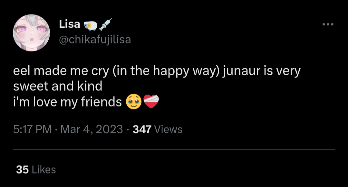This screenshot has height=187, width=348.
Task: Open the 35 Likes list
Action: 36,170
